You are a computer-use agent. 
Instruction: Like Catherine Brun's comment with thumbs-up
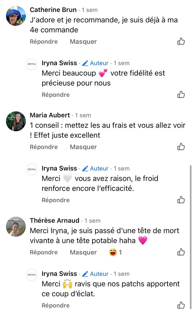coord(181,41)
